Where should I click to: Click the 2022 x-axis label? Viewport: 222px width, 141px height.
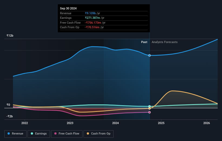click(25, 123)
